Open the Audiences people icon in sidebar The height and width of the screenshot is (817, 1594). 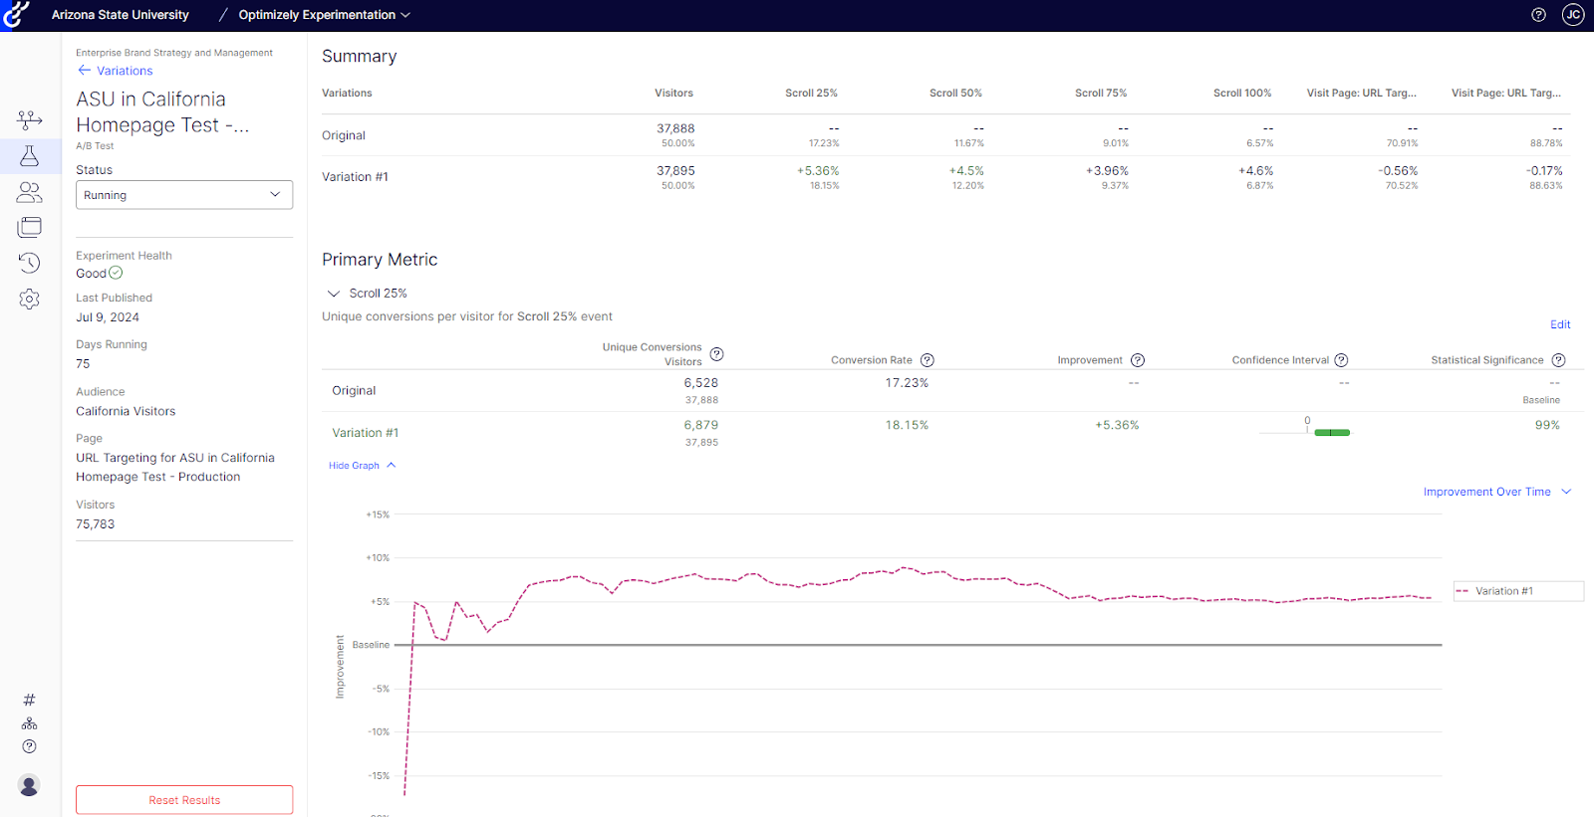(30, 192)
